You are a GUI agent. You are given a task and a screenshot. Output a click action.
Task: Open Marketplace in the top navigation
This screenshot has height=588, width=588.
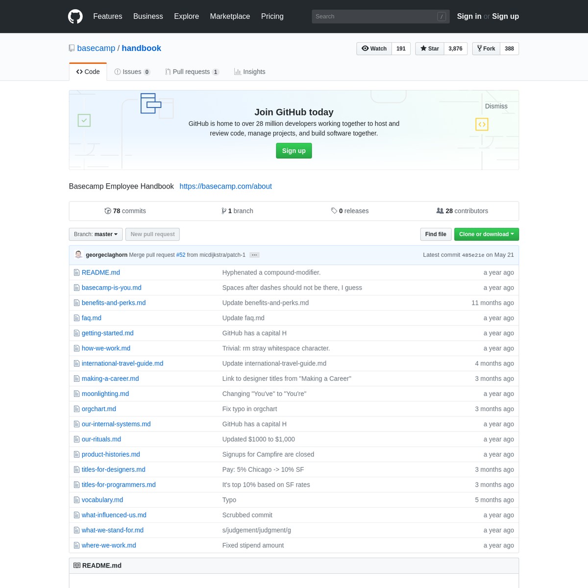click(x=230, y=16)
